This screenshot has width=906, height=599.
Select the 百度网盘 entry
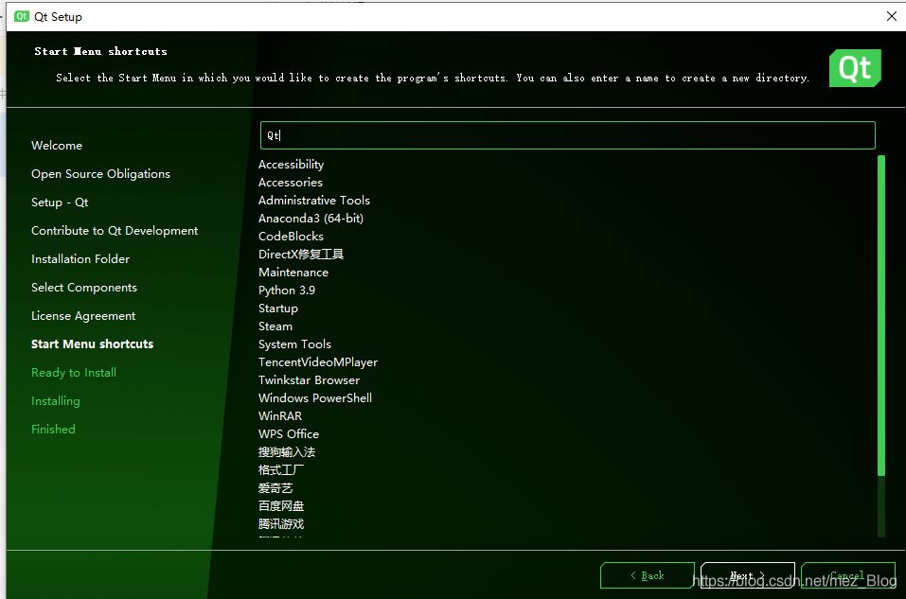(x=281, y=506)
